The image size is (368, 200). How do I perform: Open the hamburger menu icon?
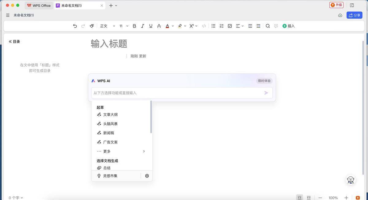8,15
